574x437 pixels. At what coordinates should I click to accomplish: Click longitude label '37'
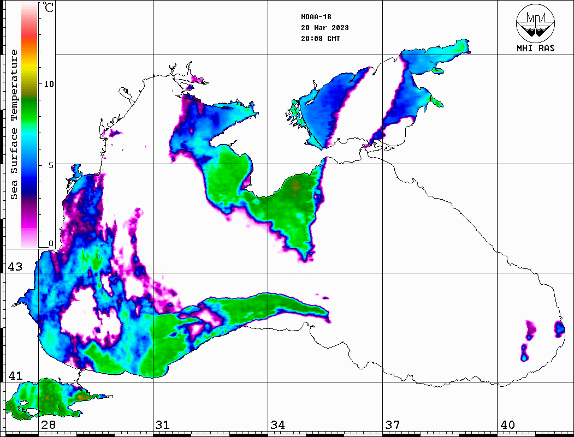click(393, 425)
